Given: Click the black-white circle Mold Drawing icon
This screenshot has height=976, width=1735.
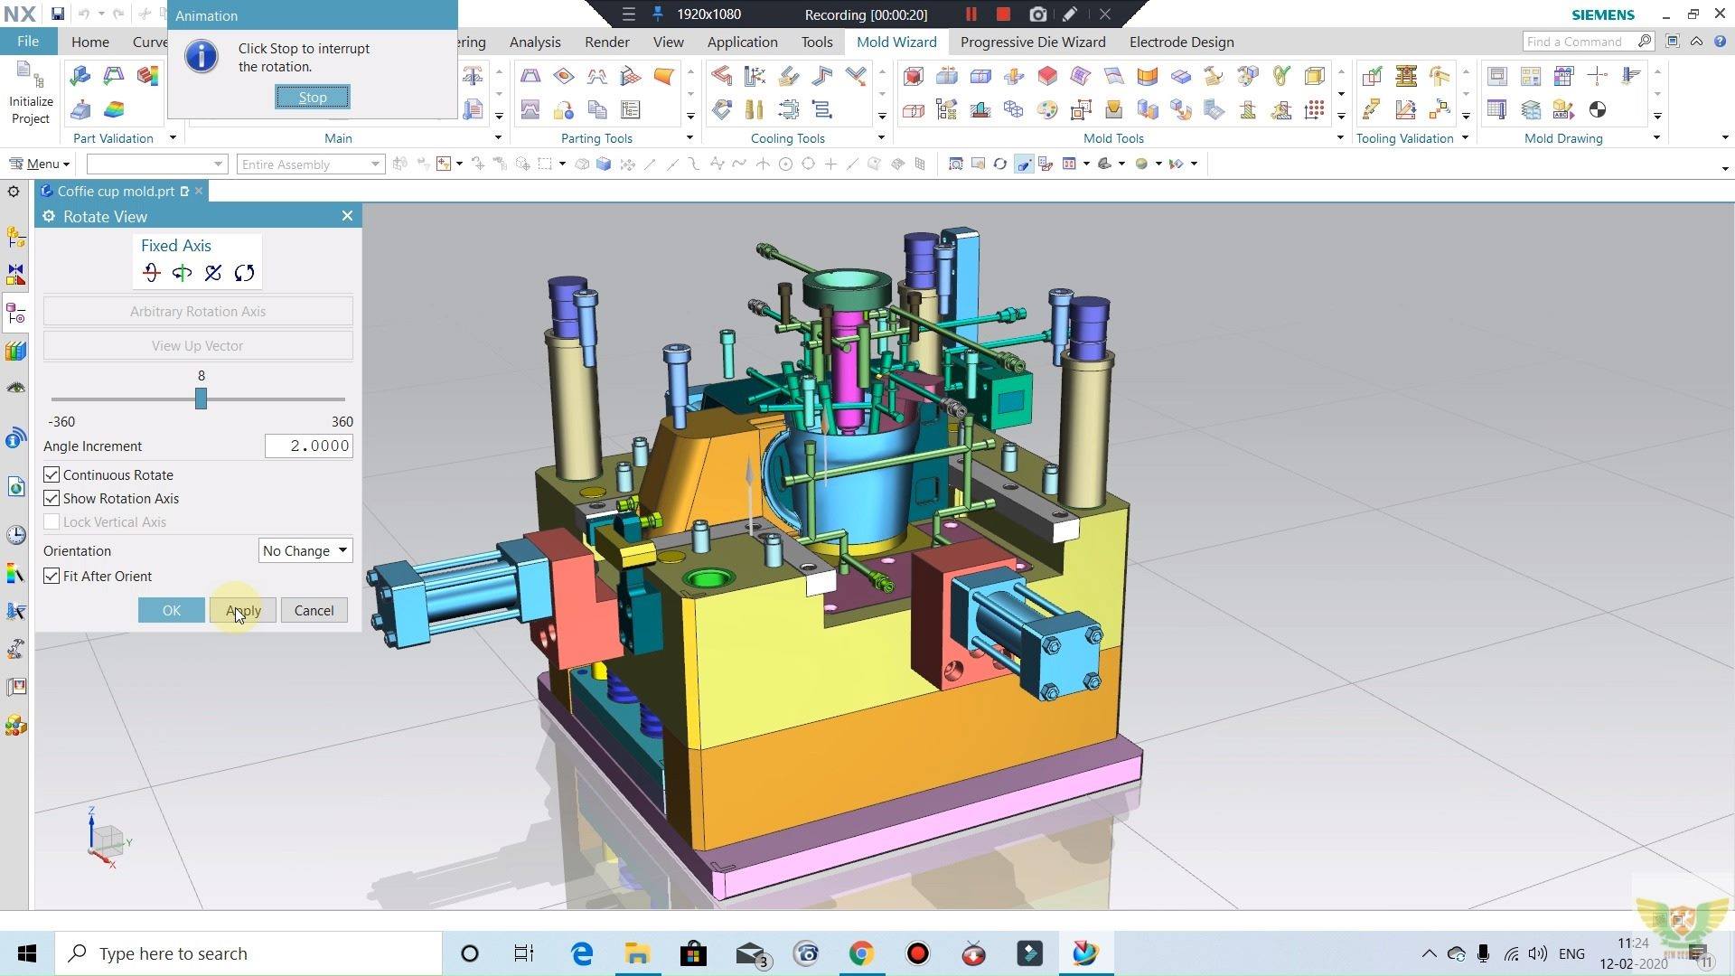Looking at the screenshot, I should [1598, 110].
